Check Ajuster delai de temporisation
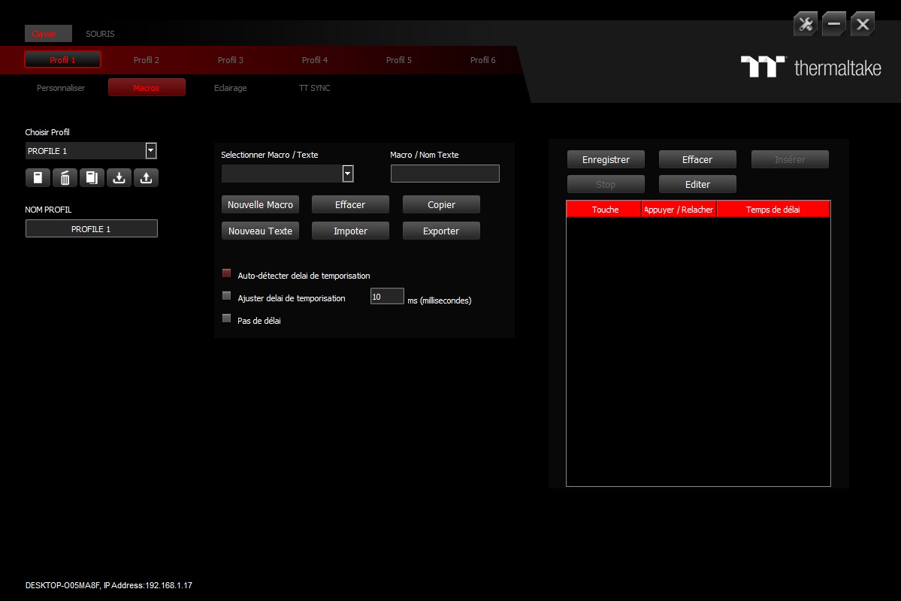The height and width of the screenshot is (601, 901). tap(226, 296)
